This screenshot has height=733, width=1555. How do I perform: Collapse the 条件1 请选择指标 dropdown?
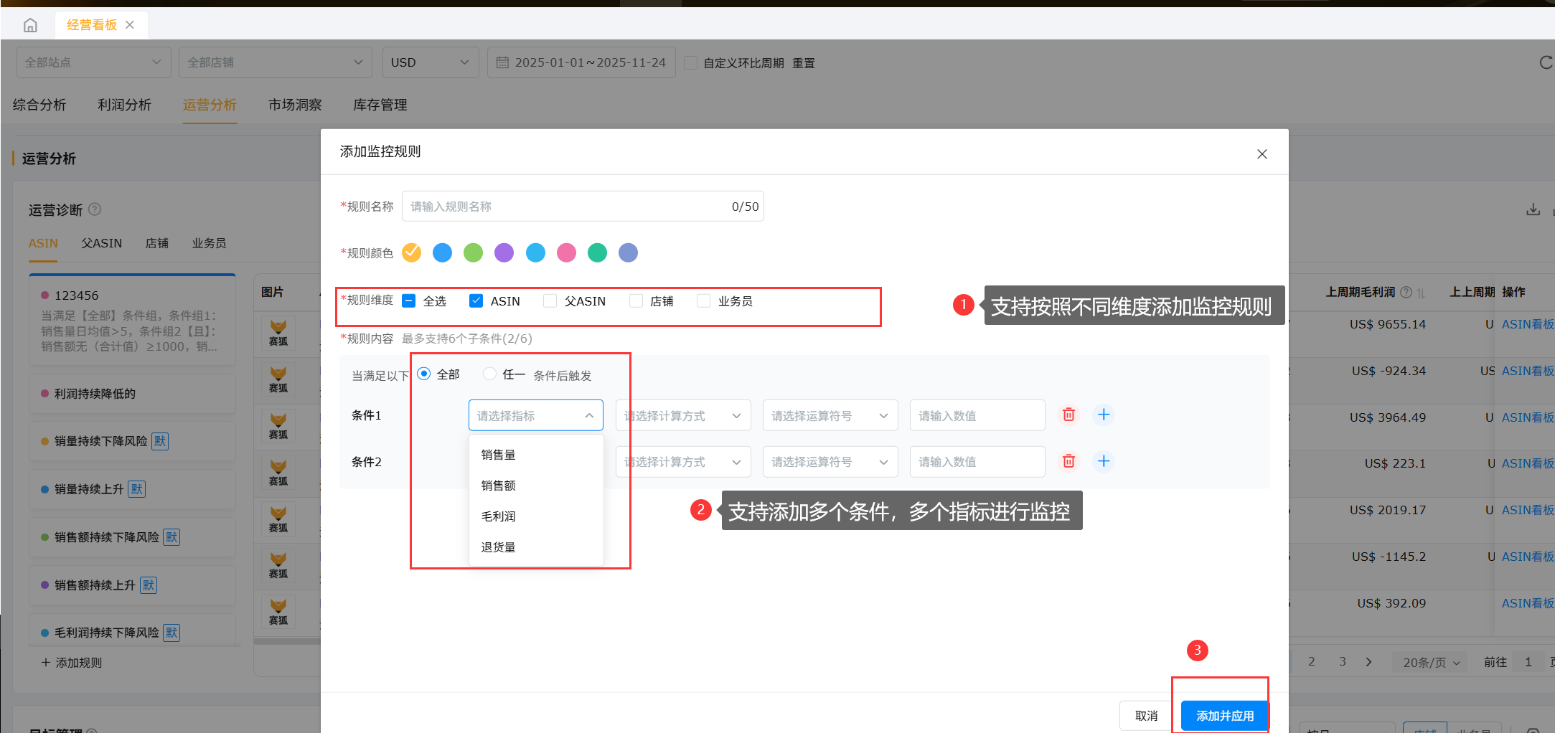pyautogui.click(x=536, y=415)
